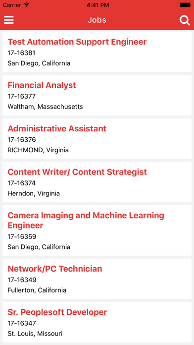Tap Fullerton, California location text
The height and width of the screenshot is (345, 194).
pyautogui.click(x=37, y=290)
